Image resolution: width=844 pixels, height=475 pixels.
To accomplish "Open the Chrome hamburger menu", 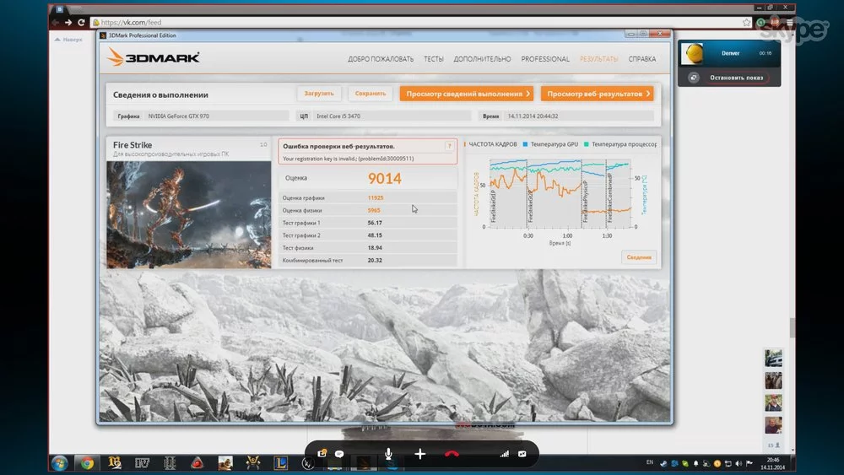I will (790, 23).
